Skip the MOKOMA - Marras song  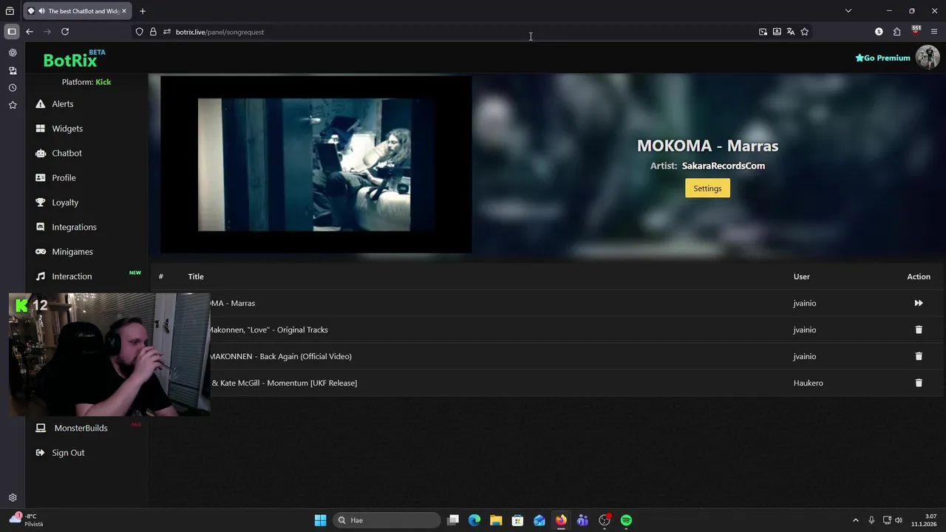[919, 303]
